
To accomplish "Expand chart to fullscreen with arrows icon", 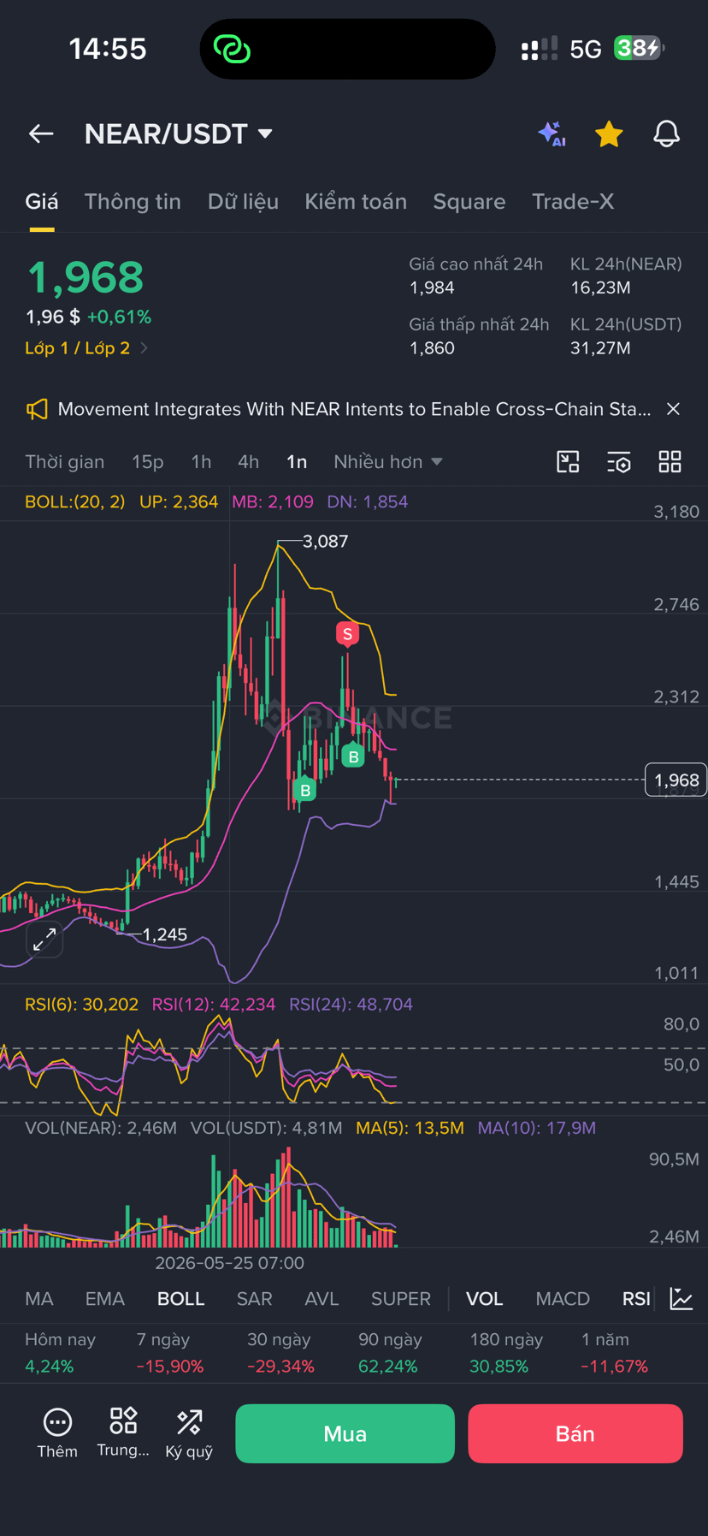I will pyautogui.click(x=44, y=940).
